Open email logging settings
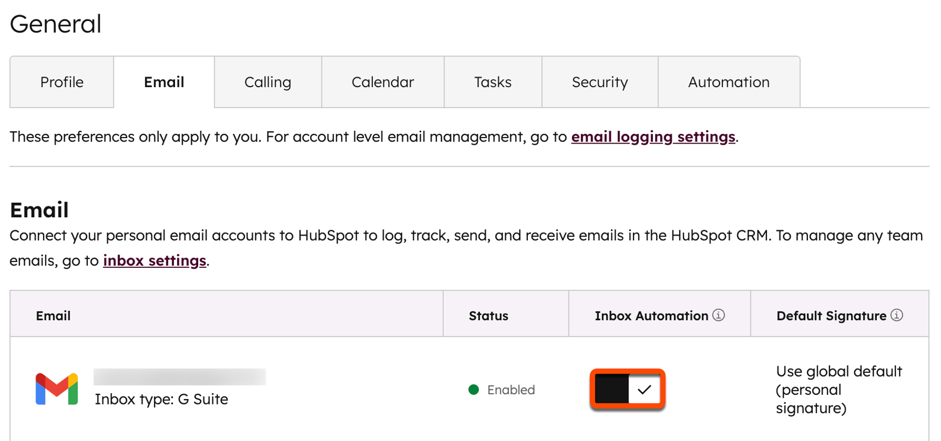Viewport: 941px width, 441px height. (653, 137)
